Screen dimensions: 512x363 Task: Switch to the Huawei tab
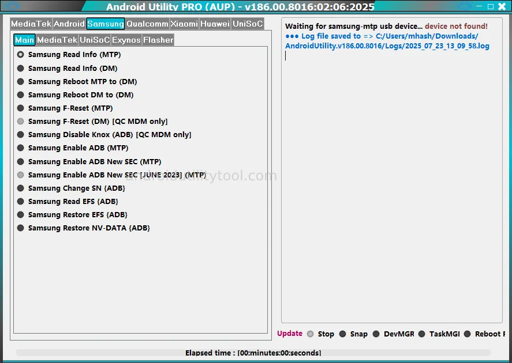[215, 24]
